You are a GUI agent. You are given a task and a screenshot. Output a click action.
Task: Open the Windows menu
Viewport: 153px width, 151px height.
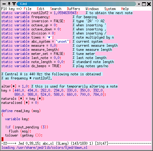92,9
